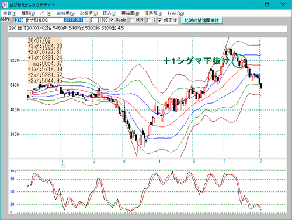292x220 pixels.
Task: Click the stock code field showing 9070
Action: (18, 20)
